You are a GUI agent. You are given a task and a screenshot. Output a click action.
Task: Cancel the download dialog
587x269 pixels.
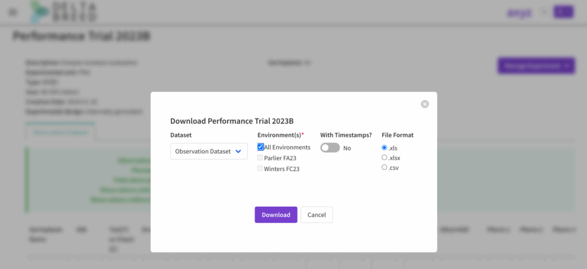pos(316,215)
